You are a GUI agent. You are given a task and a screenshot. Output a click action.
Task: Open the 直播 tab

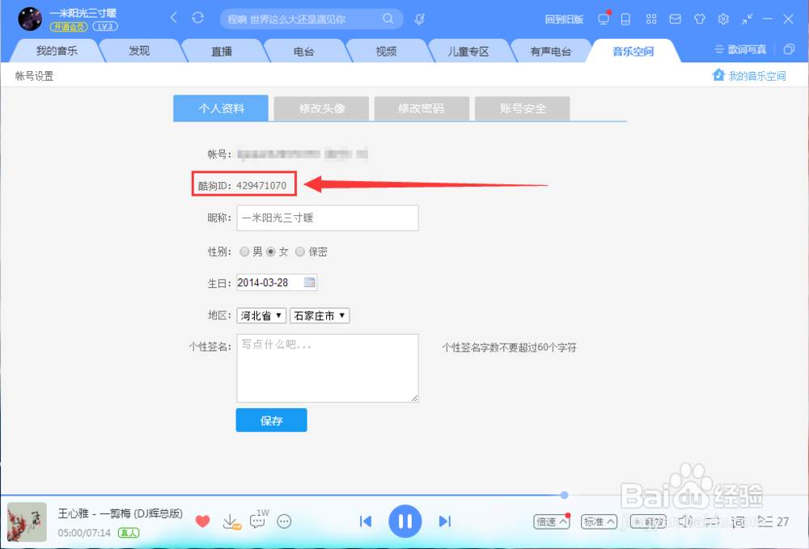pos(222,50)
